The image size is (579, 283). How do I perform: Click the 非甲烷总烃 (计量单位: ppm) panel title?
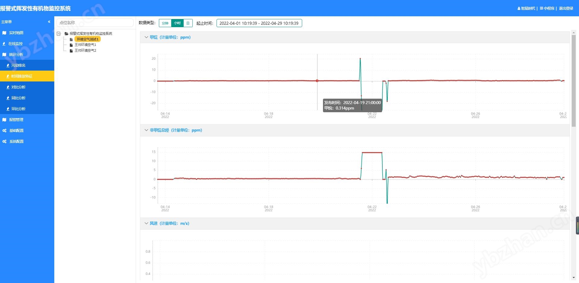click(176, 130)
